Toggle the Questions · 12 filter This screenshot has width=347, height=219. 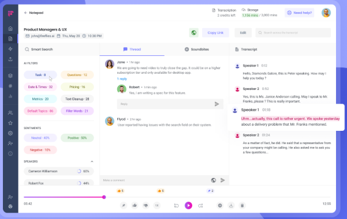click(77, 75)
